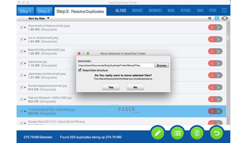247x143 pixels.
Task: Click the results list vertical scrollbar
Action: tap(228, 73)
